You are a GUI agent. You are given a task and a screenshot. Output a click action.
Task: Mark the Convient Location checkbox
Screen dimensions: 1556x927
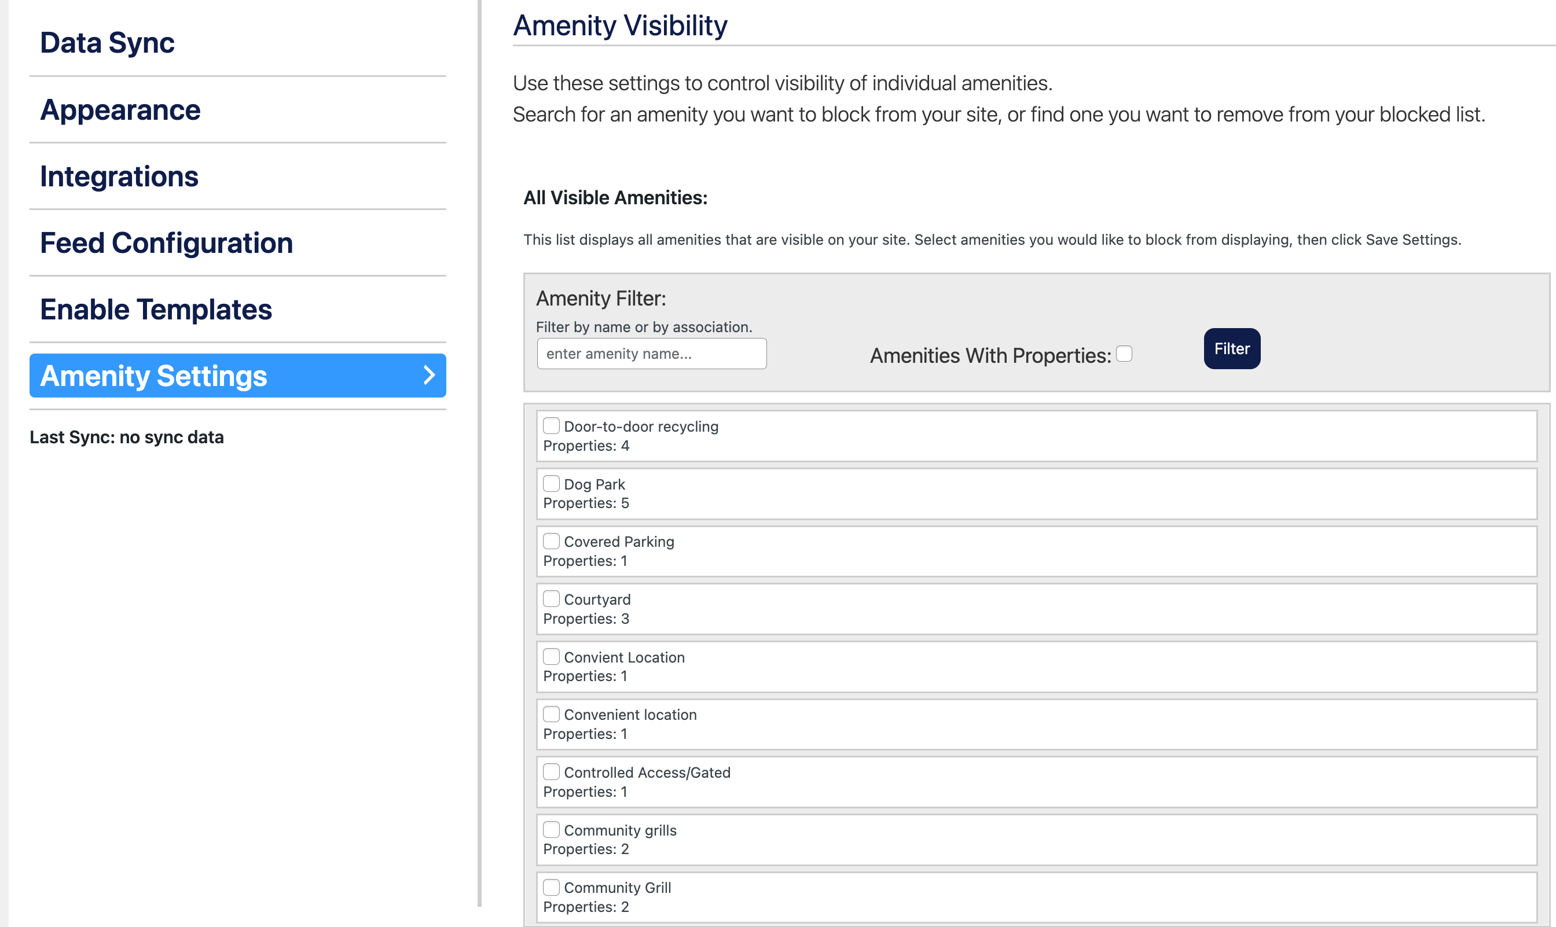pyautogui.click(x=551, y=657)
